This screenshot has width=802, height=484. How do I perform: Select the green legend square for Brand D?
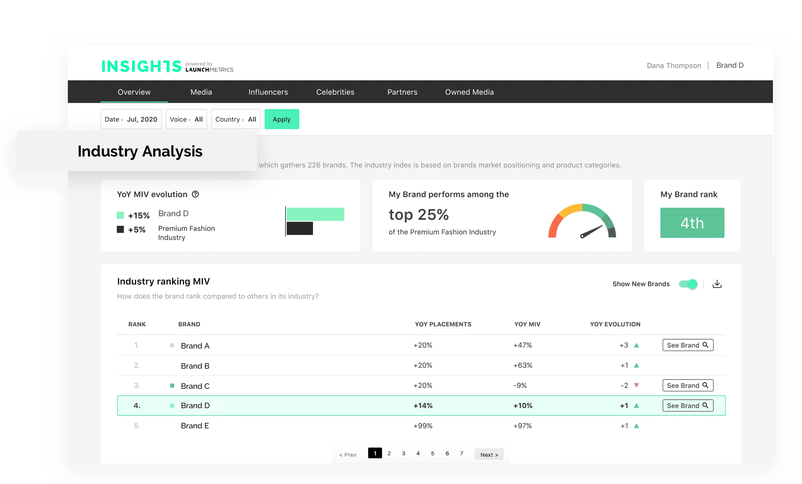click(x=120, y=215)
